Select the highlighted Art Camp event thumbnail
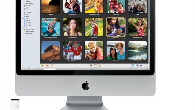195x110 pixels. pos(116,27)
